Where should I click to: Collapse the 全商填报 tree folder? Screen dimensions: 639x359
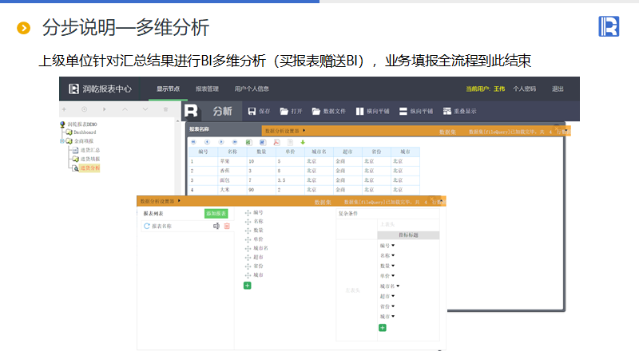62,141
